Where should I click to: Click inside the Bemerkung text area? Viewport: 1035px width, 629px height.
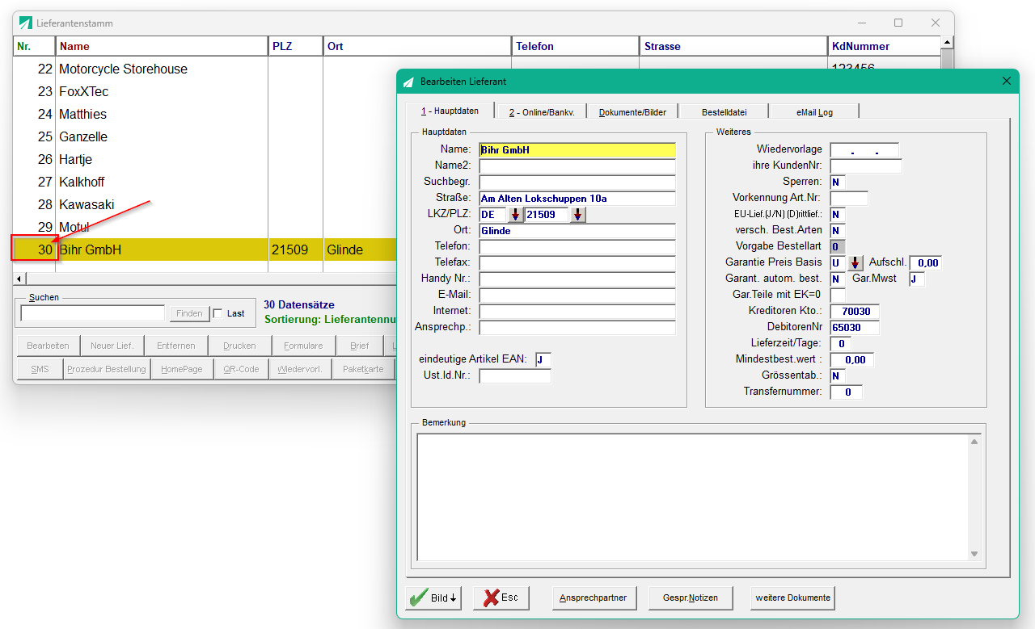pos(693,497)
